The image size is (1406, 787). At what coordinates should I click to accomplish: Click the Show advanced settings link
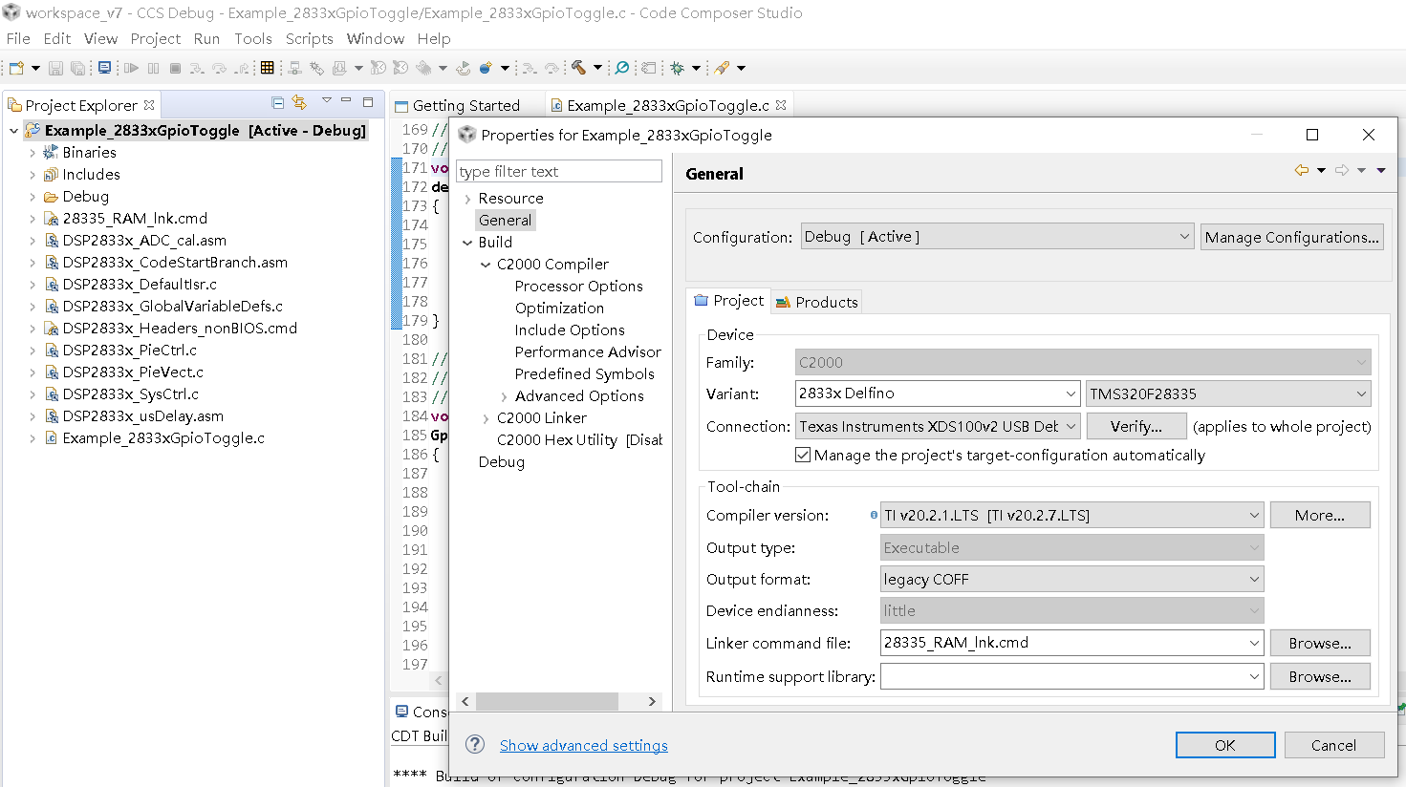[584, 745]
